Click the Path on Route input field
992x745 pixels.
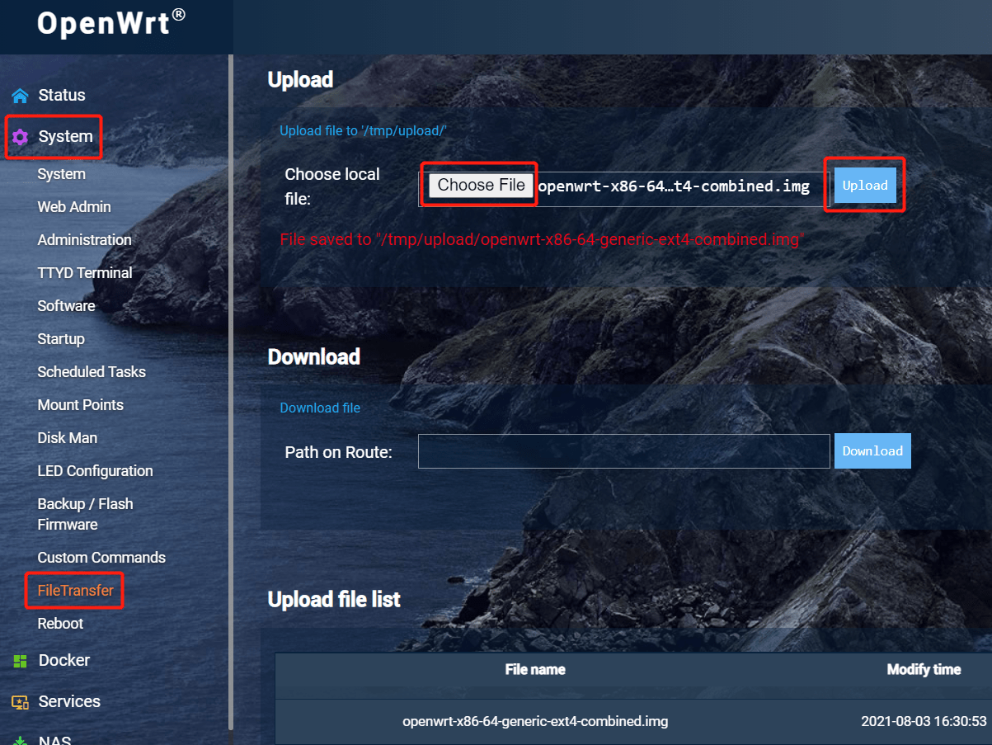click(x=623, y=450)
